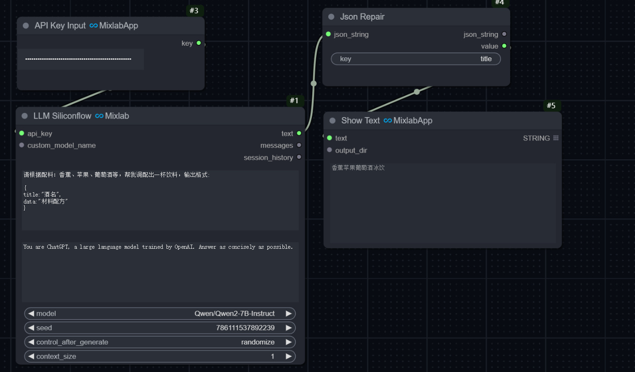Screen dimensions: 635x372
Task: Click the json_string input socket on Json Repair
Action: 328,34
